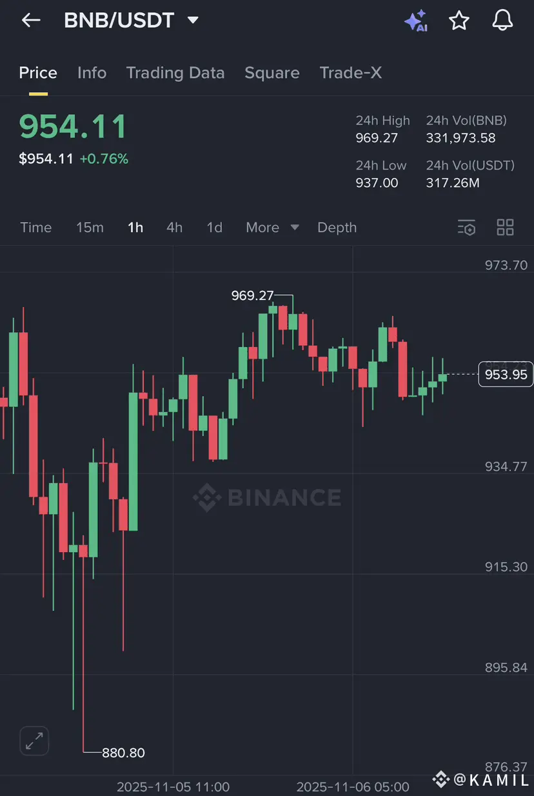Open the Depth chart view

point(337,227)
